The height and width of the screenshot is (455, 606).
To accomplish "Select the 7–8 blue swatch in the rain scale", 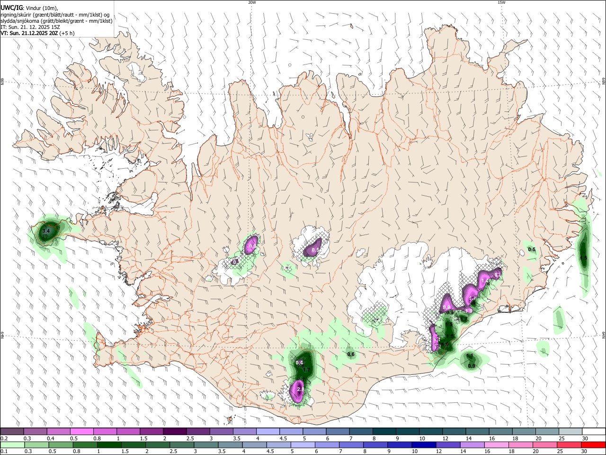I will click(352, 445).
